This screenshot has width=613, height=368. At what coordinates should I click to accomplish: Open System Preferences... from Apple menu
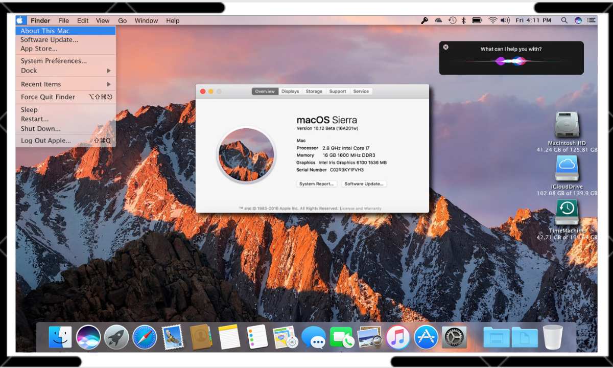65,61
